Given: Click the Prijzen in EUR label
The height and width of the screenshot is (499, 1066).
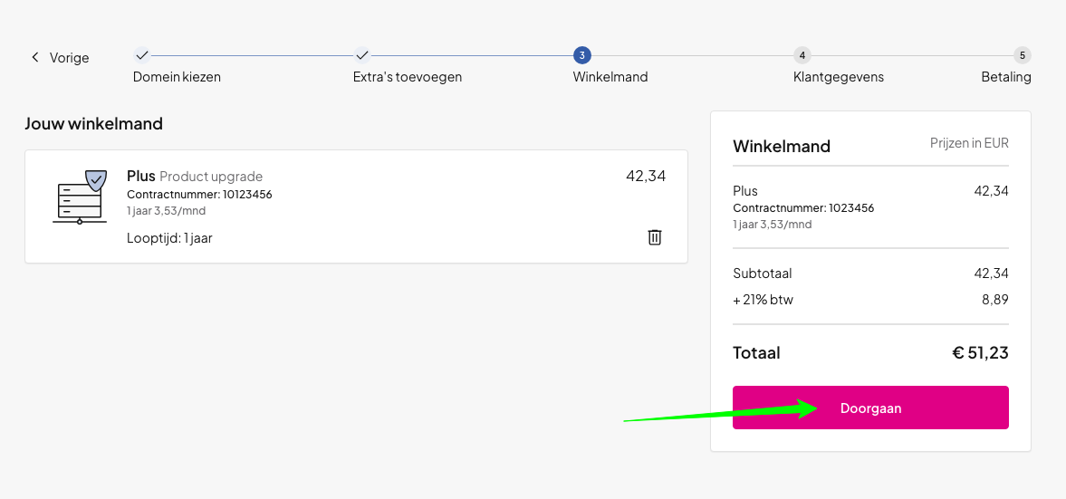Looking at the screenshot, I should [x=968, y=143].
